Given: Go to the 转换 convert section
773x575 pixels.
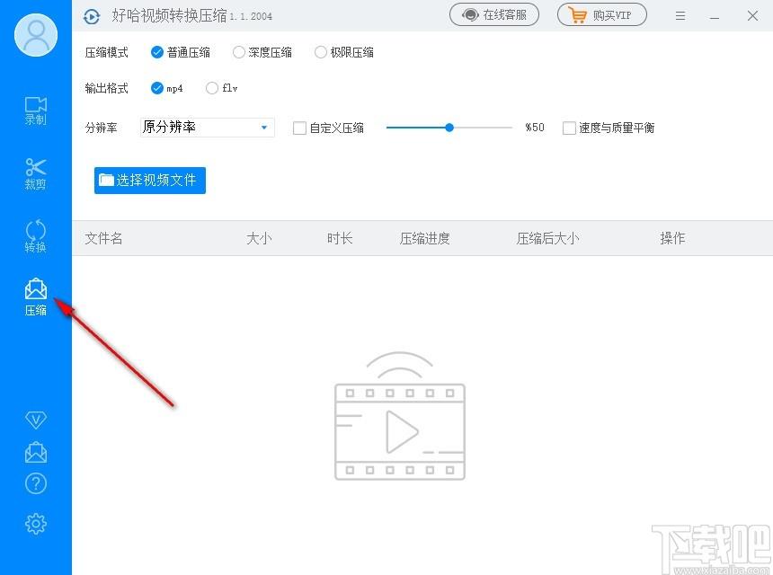Looking at the screenshot, I should (35, 237).
